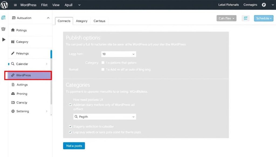The height and width of the screenshot is (157, 276).
Task: Open the Cah fiew dropdown
Action: click(x=226, y=18)
